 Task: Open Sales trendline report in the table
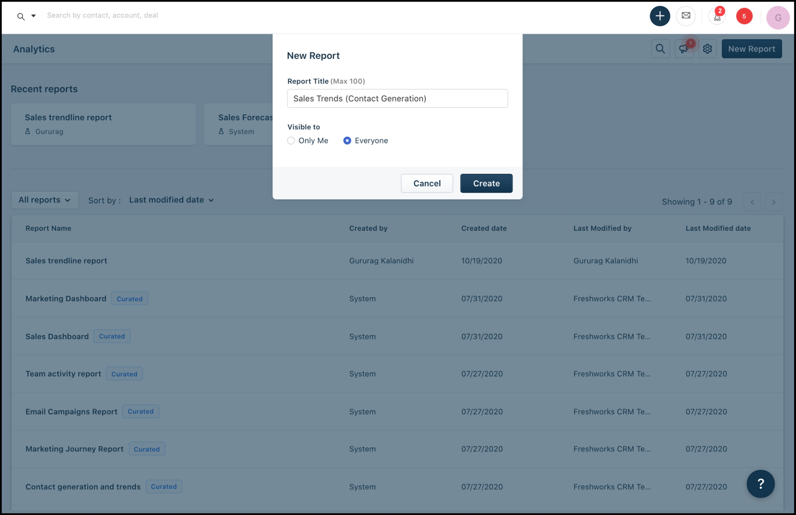tap(66, 261)
